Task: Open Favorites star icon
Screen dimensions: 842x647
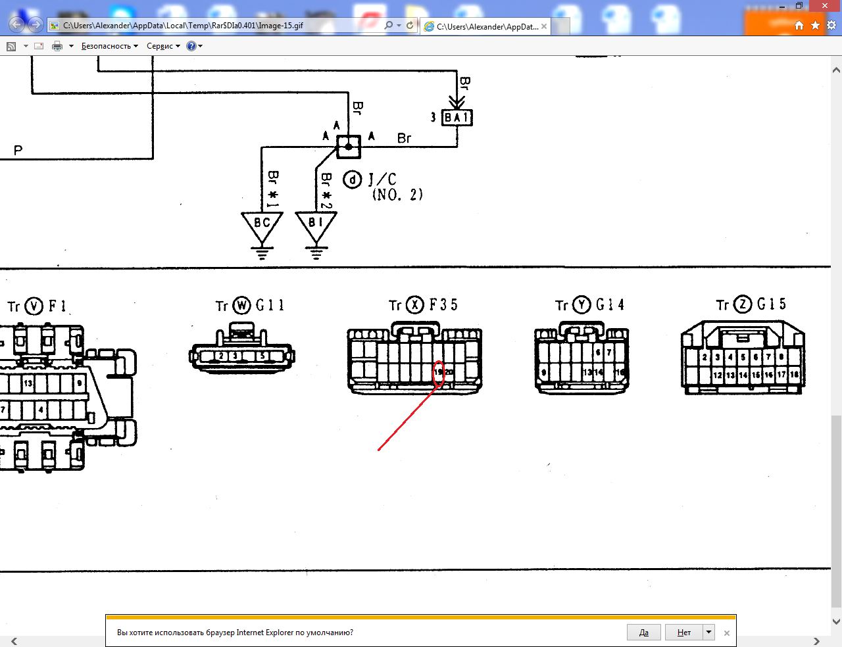Action: point(815,26)
